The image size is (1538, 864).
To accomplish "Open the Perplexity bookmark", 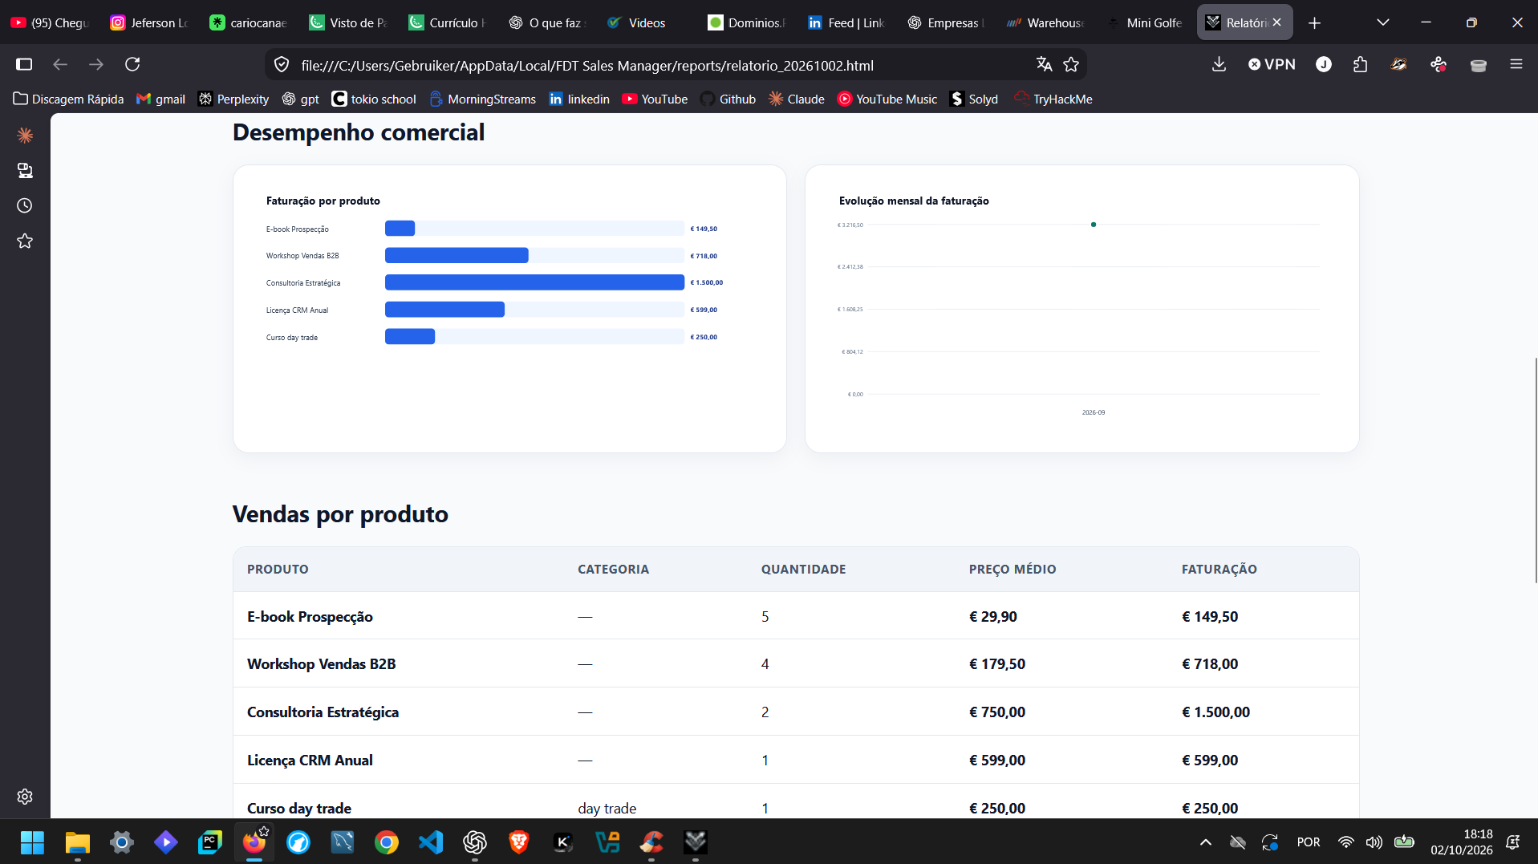I will tap(233, 99).
